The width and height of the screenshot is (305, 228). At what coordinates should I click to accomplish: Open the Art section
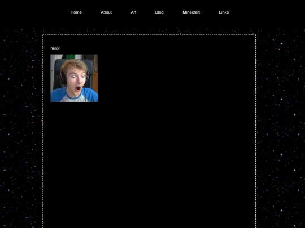pos(133,12)
